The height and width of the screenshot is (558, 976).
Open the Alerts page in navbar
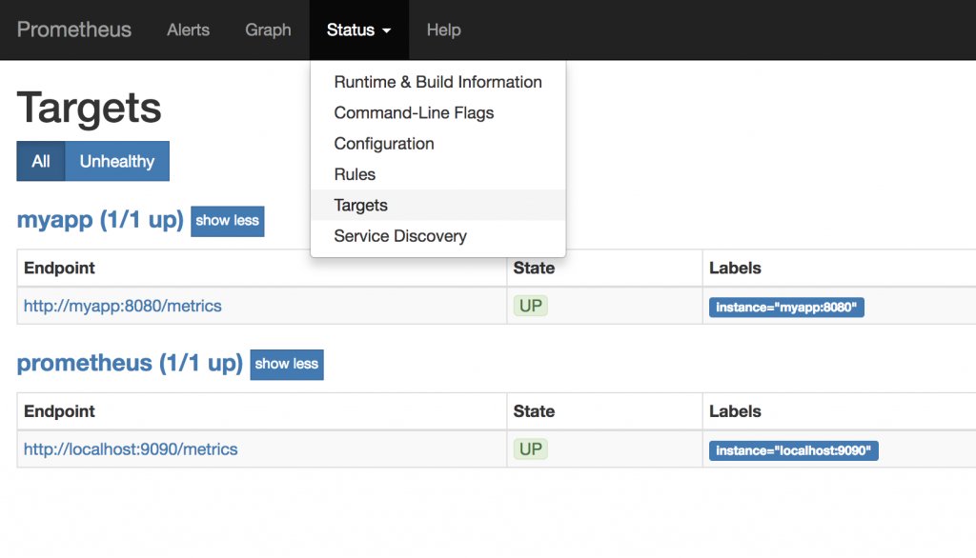[188, 30]
